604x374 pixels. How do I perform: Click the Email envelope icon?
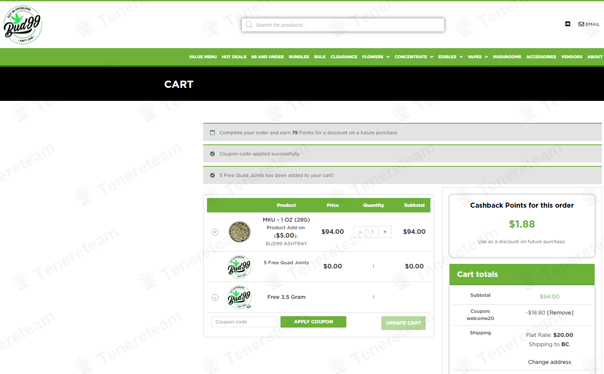(x=581, y=24)
